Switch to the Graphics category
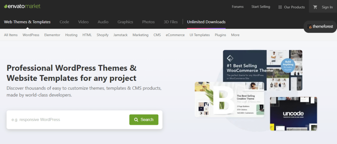Screen dimensions: 337x144 [125, 22]
